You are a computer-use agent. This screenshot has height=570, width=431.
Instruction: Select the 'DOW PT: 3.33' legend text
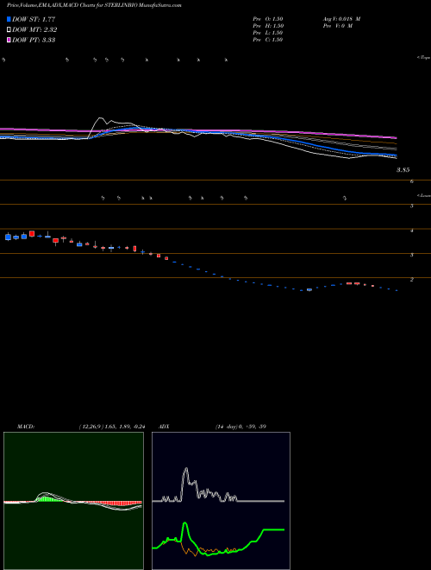pos(34,40)
